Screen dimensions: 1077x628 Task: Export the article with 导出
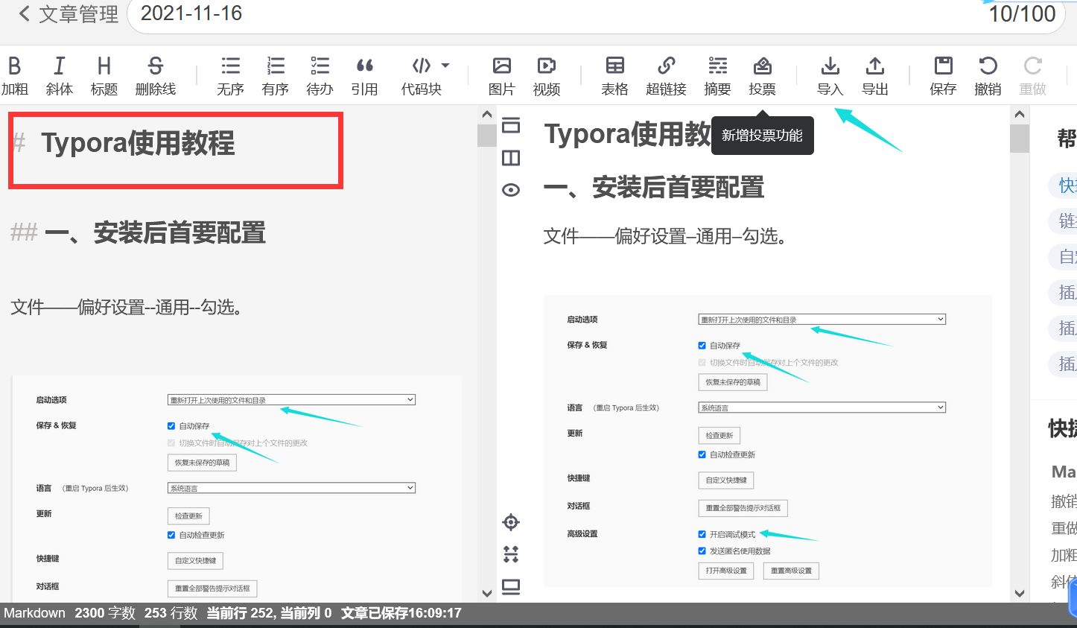pos(875,76)
